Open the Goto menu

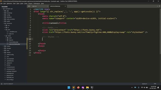tap(22, 3)
